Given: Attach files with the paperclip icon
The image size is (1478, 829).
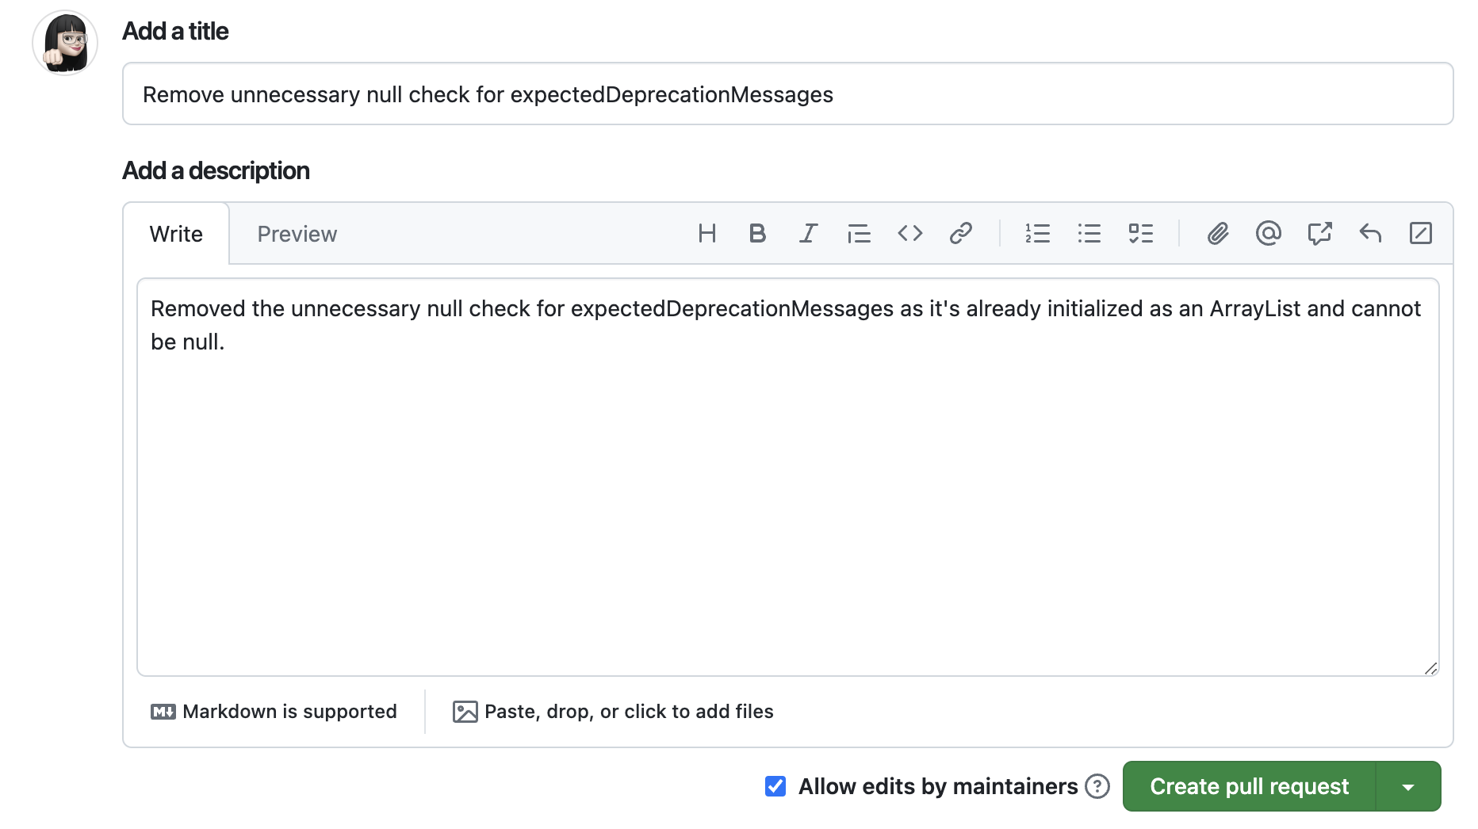Looking at the screenshot, I should [1217, 234].
